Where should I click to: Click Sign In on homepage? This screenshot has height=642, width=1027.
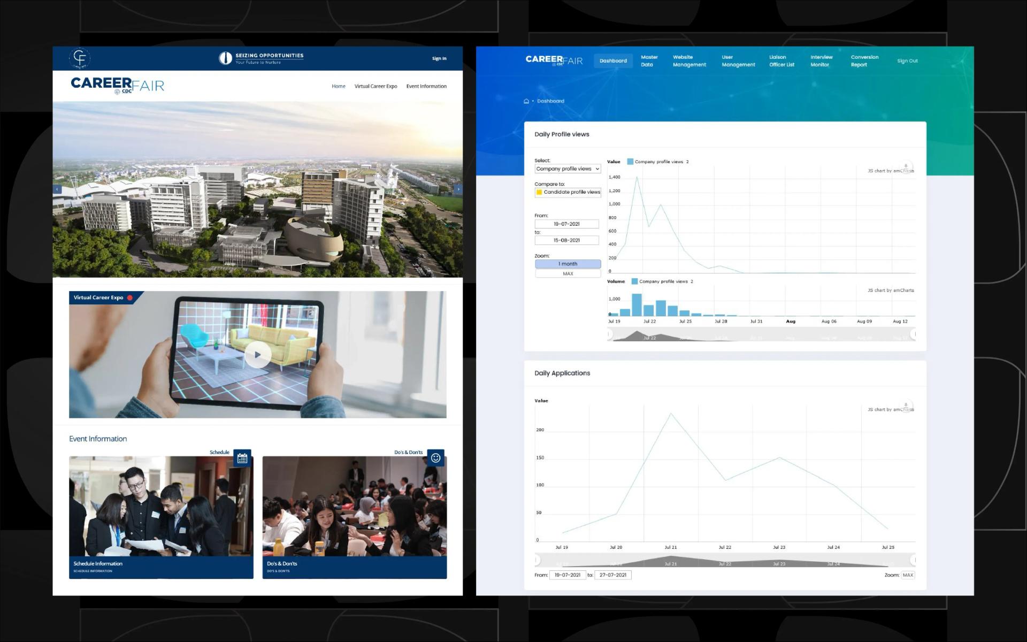pyautogui.click(x=439, y=59)
